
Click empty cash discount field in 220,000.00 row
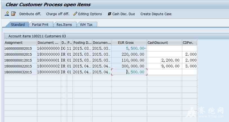164,54
